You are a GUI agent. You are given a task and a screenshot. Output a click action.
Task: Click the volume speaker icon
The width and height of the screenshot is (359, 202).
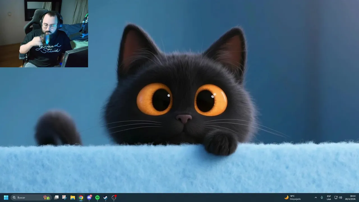point(340,198)
